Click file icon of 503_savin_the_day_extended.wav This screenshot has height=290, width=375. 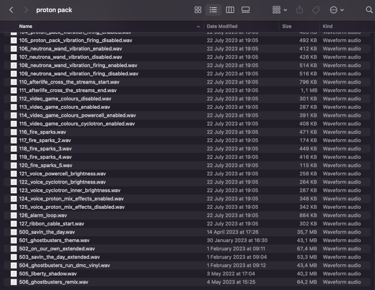[x=14, y=257]
